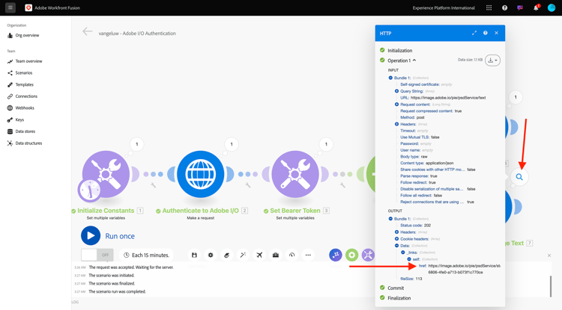Open the briefcase icon in toolbar
Screen dimensions: 562x310
click(276, 255)
